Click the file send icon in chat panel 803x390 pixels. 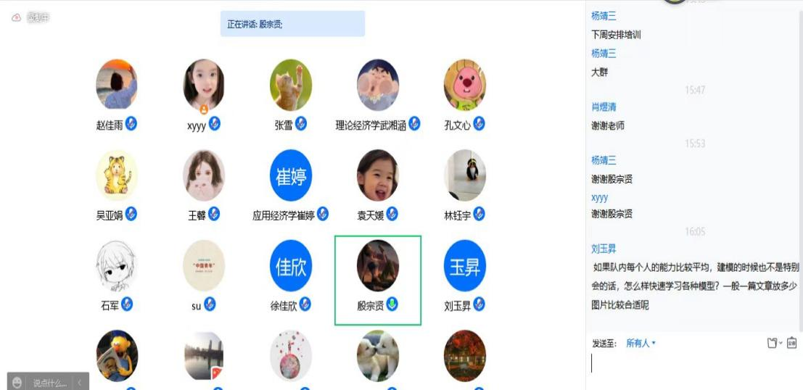[x=773, y=343]
